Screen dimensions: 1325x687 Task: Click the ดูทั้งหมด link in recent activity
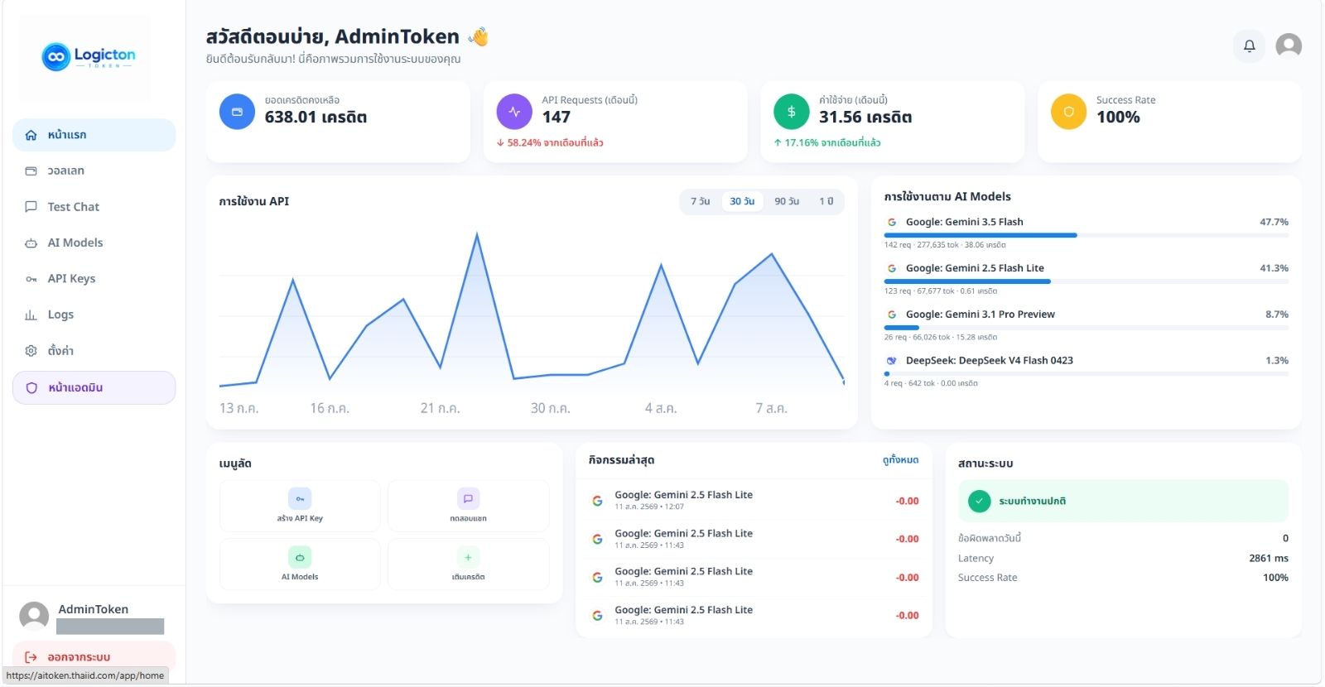(900, 460)
